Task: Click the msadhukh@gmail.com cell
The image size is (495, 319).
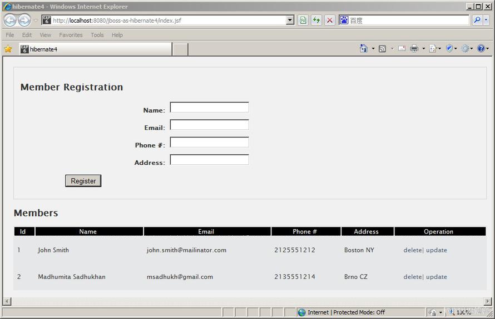Action: (180, 277)
